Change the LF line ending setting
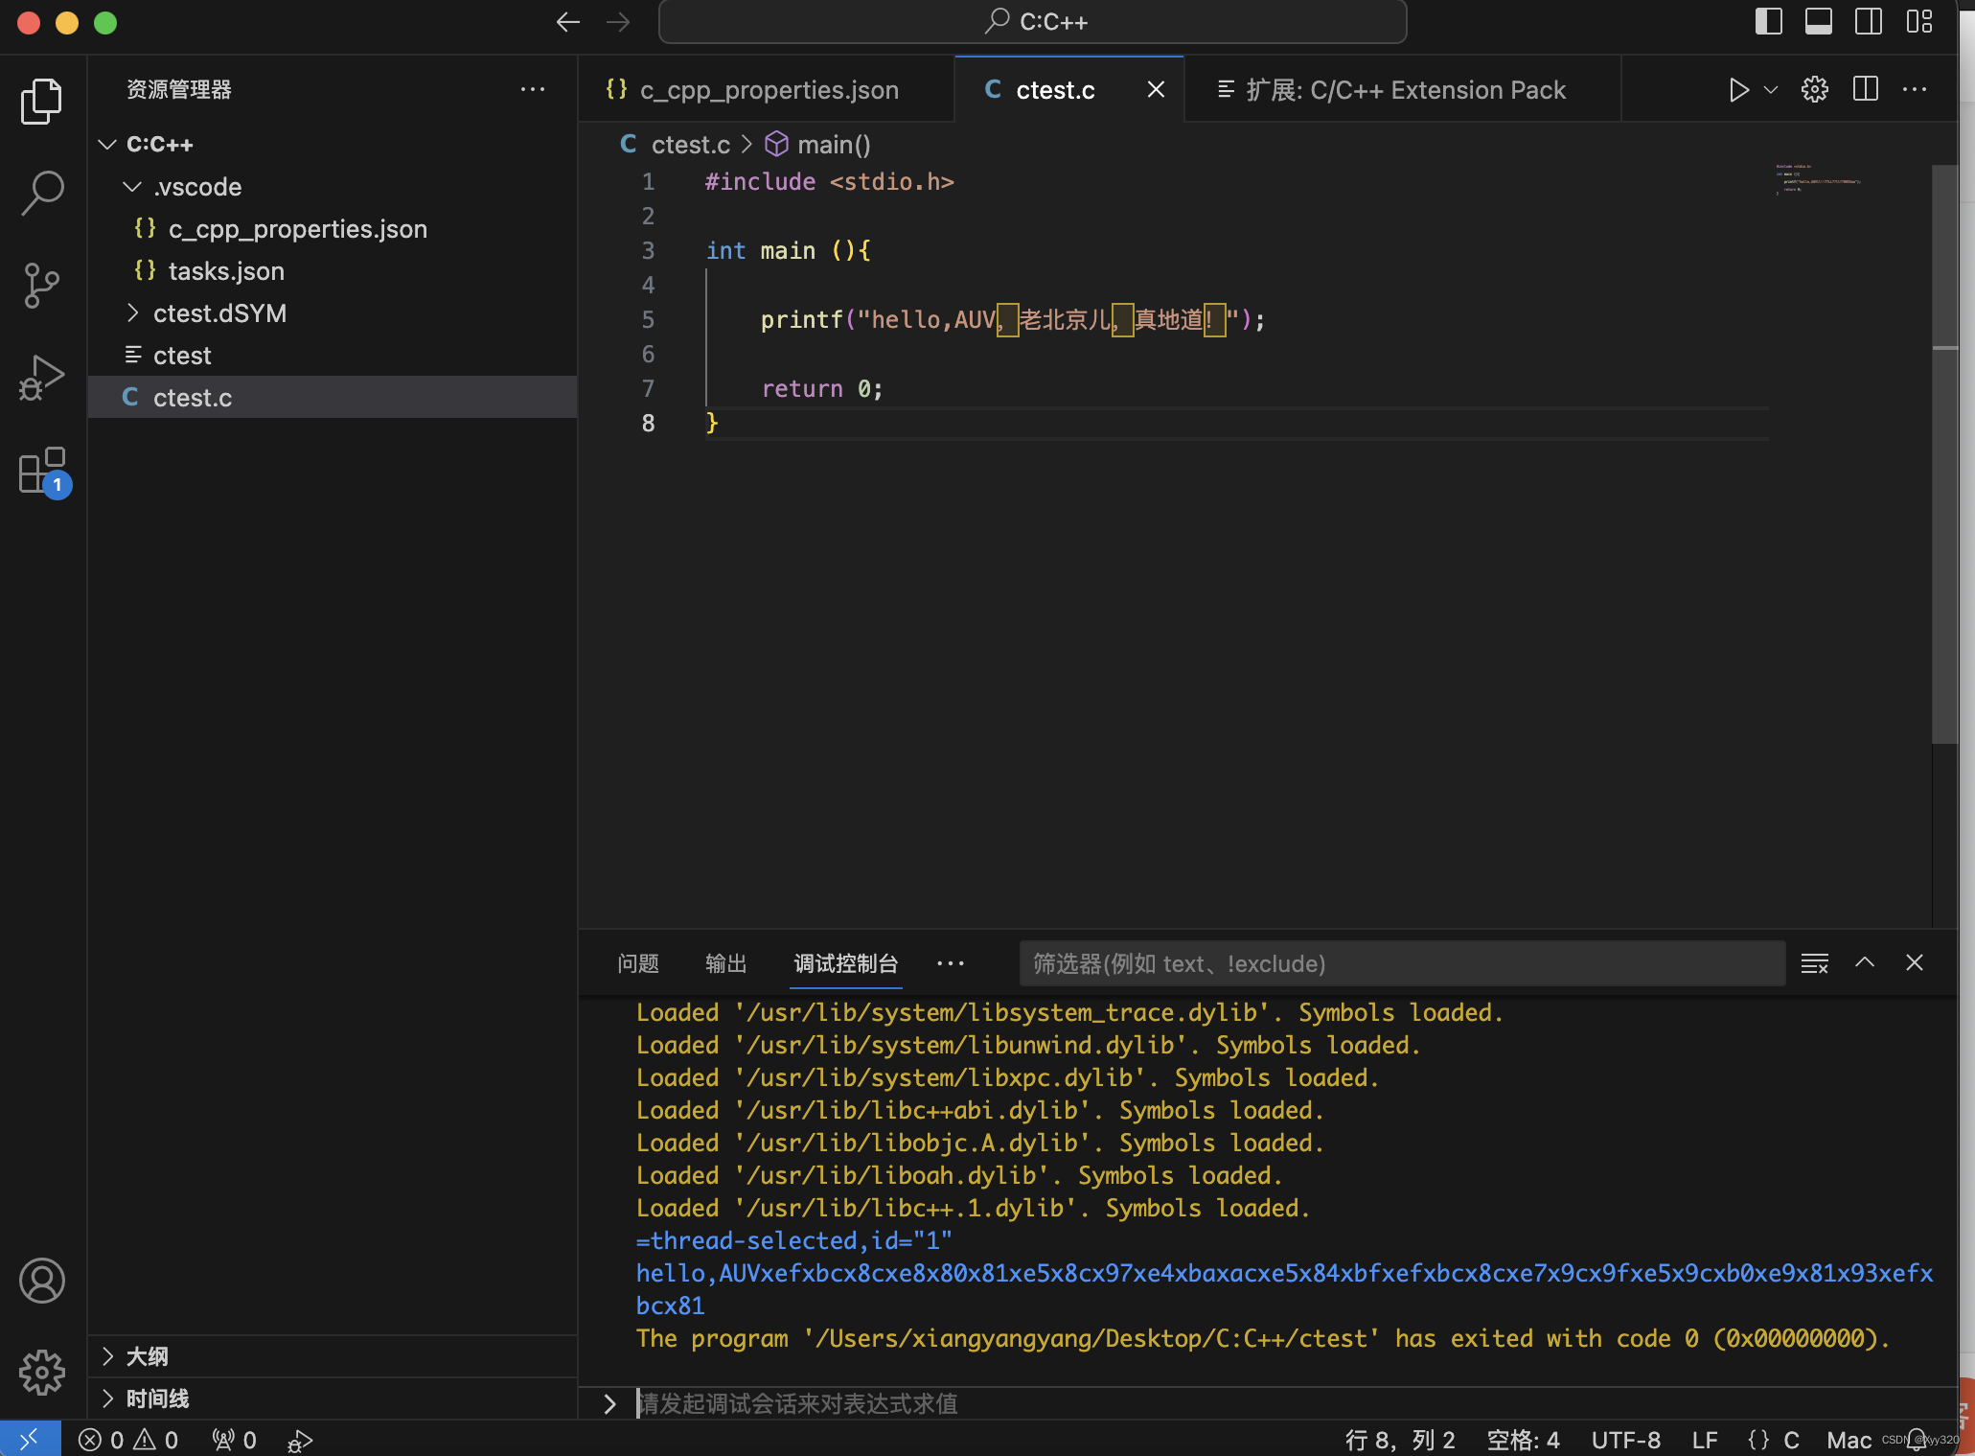This screenshot has height=1456, width=1975. point(1704,1439)
